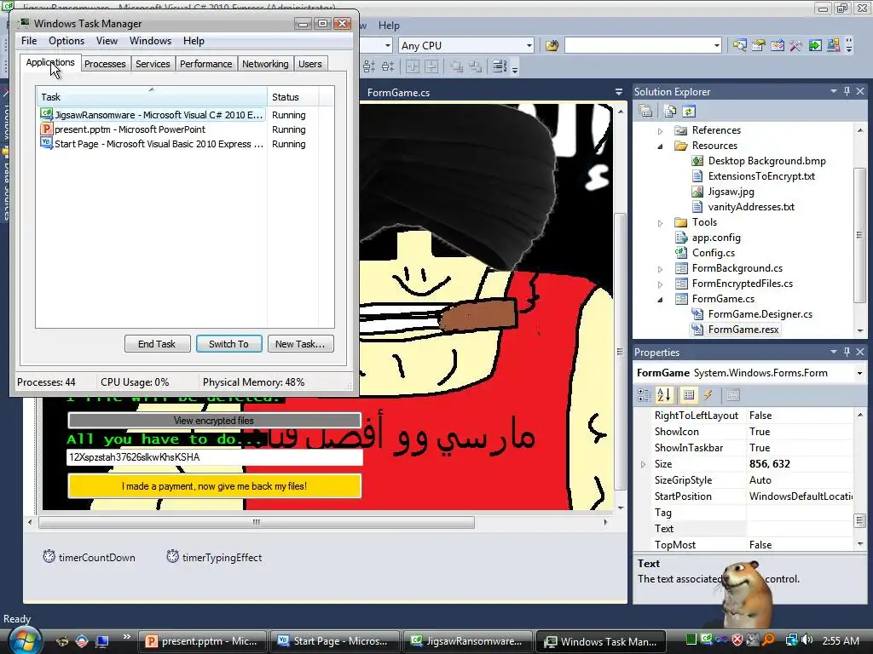Screen dimensions: 873x654
Task: Click End Task button
Action: [157, 344]
